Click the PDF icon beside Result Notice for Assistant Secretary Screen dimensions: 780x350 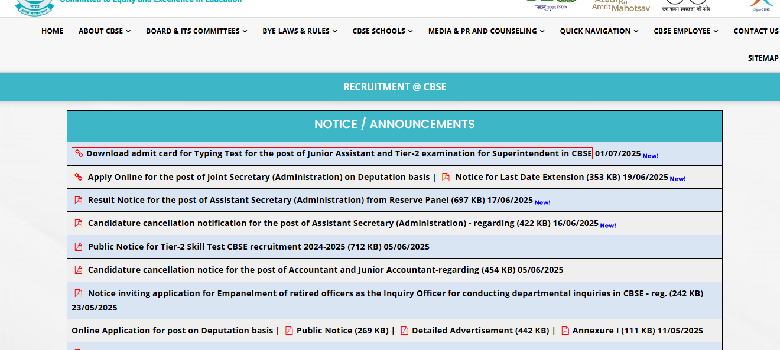pyautogui.click(x=79, y=200)
